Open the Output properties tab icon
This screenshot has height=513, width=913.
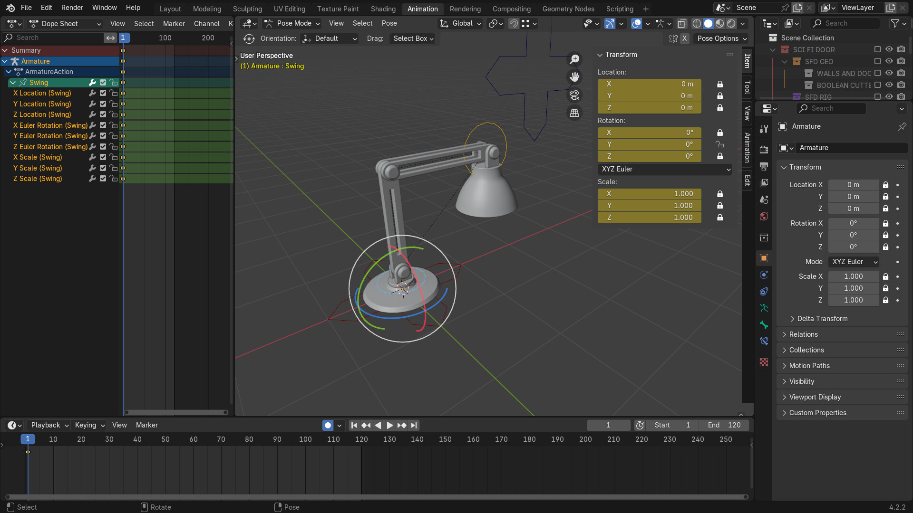click(x=764, y=166)
